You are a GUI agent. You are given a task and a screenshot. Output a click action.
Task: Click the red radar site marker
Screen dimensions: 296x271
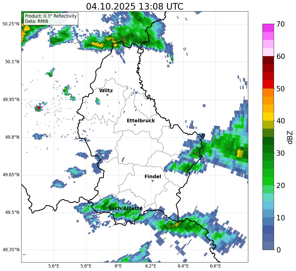pos(39,108)
